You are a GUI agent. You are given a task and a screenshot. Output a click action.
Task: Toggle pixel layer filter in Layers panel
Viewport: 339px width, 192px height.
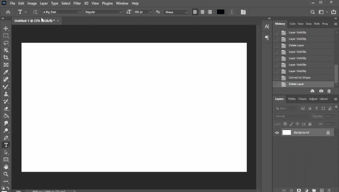(x=303, y=109)
